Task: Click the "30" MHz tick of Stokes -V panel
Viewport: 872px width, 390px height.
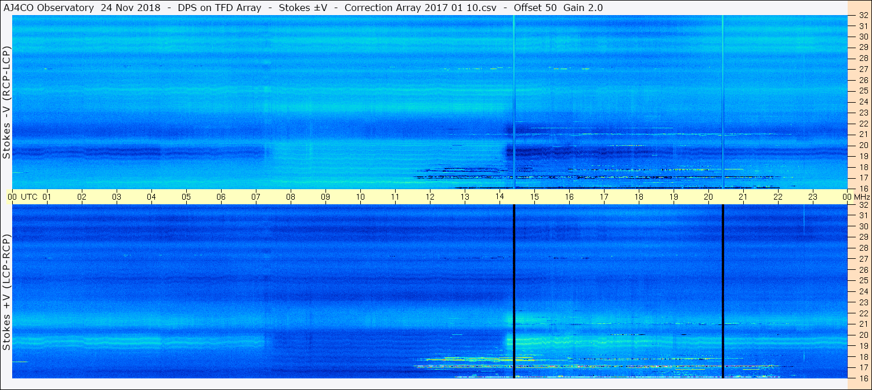Action: [x=863, y=37]
